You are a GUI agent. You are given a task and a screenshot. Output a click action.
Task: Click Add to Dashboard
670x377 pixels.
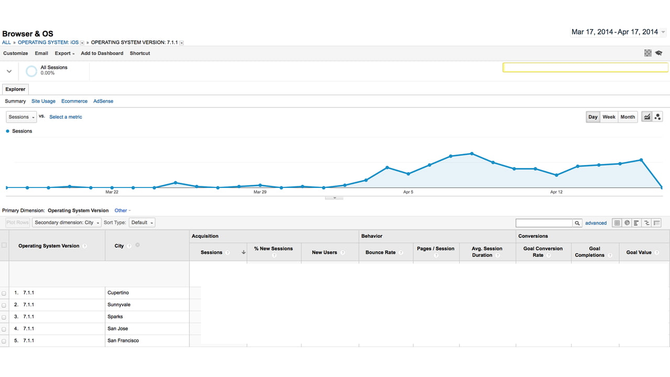pos(102,53)
